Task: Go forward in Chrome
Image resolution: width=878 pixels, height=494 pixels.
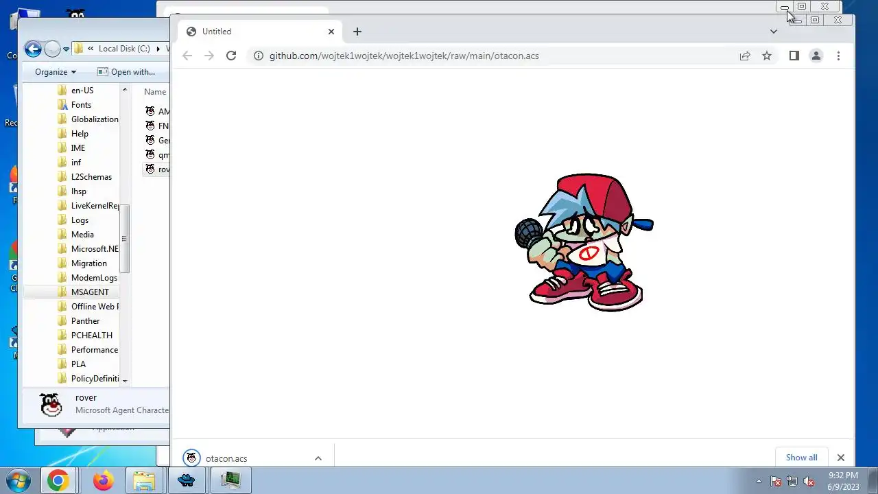Action: tap(209, 56)
